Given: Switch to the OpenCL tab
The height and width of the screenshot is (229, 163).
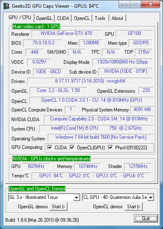Looking at the screenshot, I should (82, 18).
